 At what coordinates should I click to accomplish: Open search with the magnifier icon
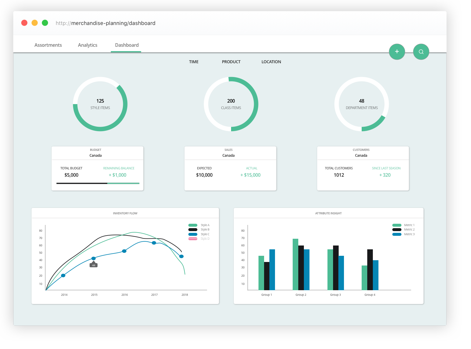421,52
